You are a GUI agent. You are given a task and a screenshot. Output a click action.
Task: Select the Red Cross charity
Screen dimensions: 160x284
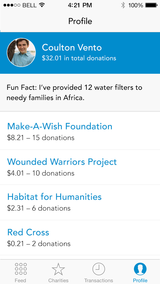pos(28,232)
